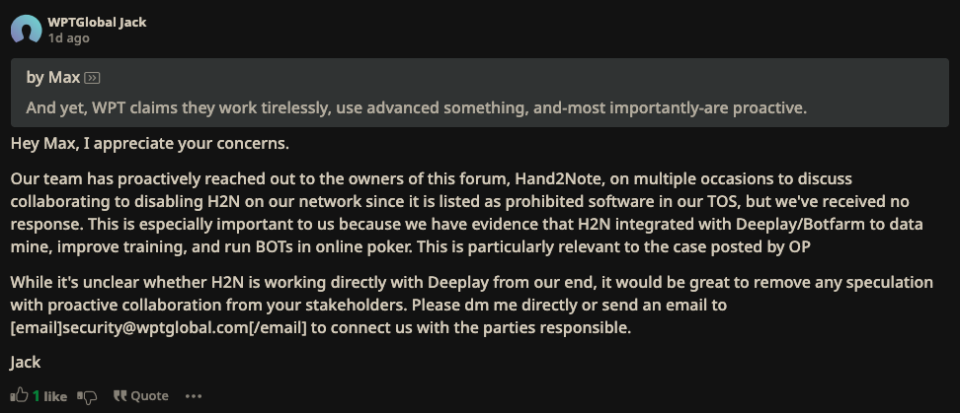Open the WPTGlobal Jack username link
The height and width of the screenshot is (413, 960).
tap(97, 22)
